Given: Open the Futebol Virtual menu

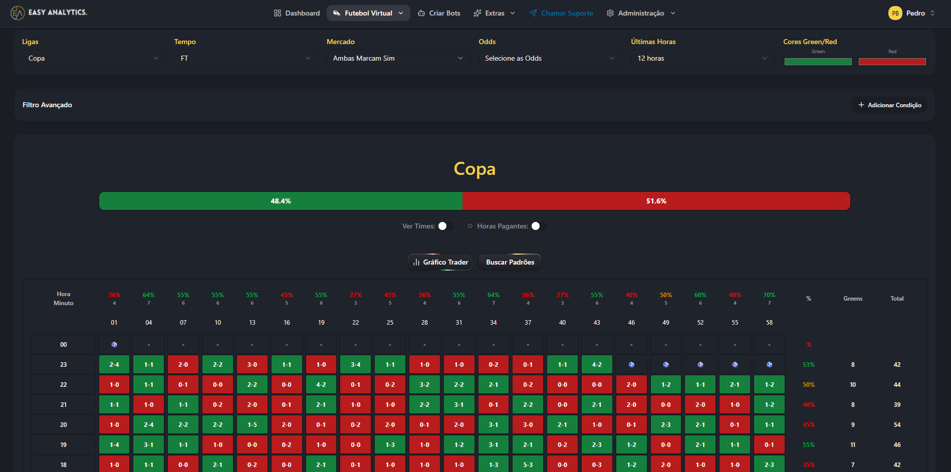Looking at the screenshot, I should click(x=368, y=13).
